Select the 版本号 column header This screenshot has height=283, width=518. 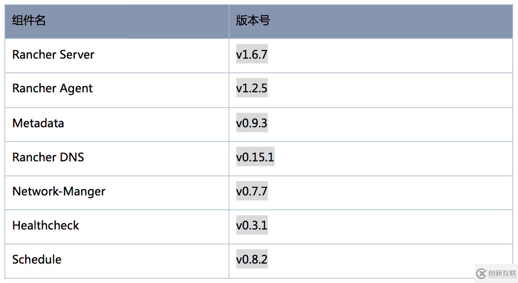pyautogui.click(x=253, y=20)
